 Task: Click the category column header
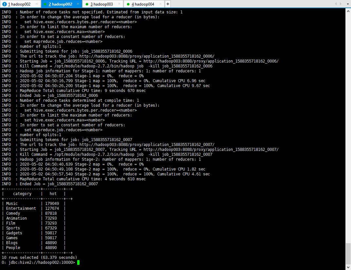(x=22, y=194)
